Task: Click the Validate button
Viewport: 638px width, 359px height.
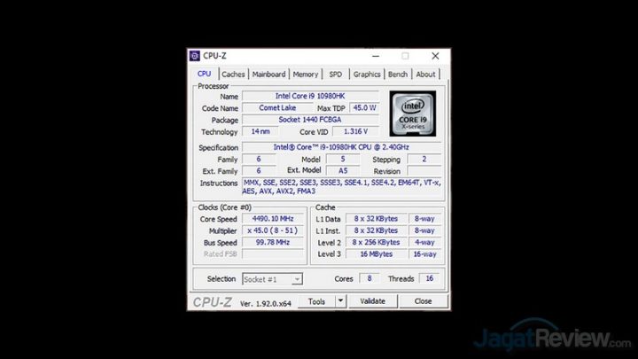Action: click(372, 301)
